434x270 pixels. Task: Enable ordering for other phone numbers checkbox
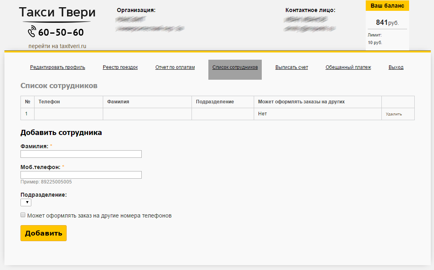click(x=23, y=215)
